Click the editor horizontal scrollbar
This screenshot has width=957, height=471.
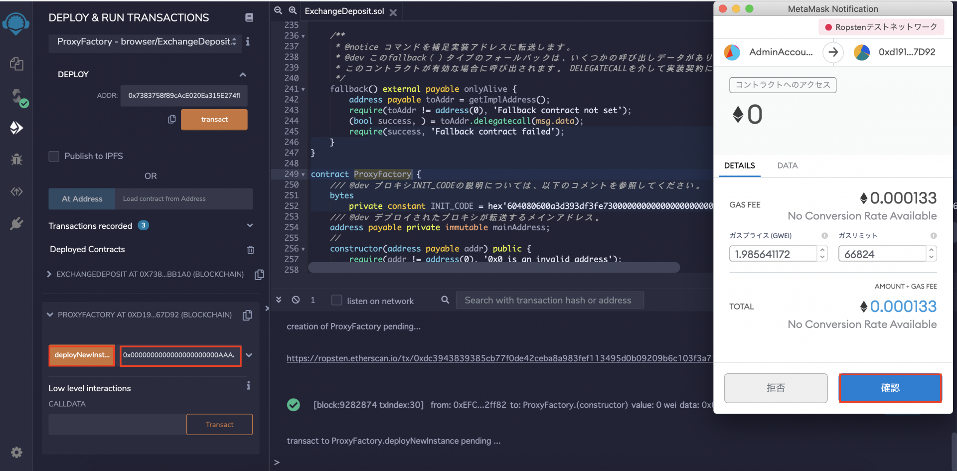click(x=494, y=267)
